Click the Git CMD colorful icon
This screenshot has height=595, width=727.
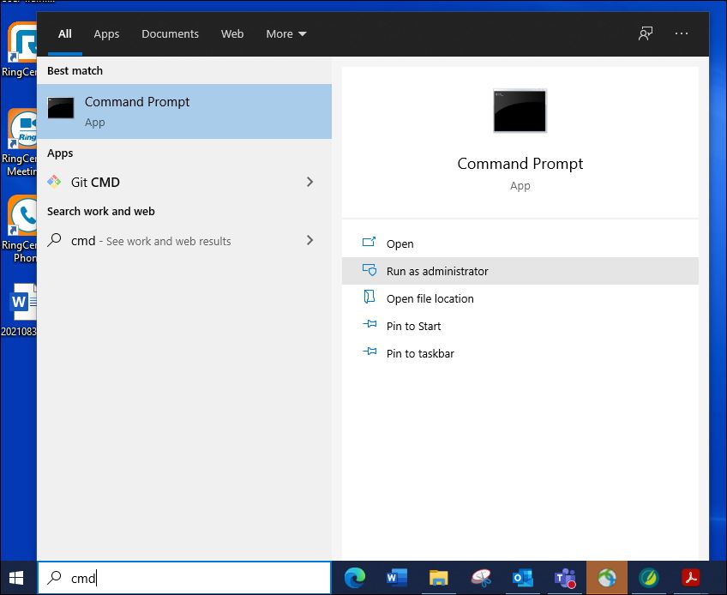tap(54, 182)
